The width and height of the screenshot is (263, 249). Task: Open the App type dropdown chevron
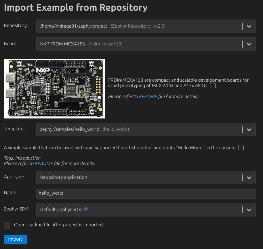click(x=249, y=178)
